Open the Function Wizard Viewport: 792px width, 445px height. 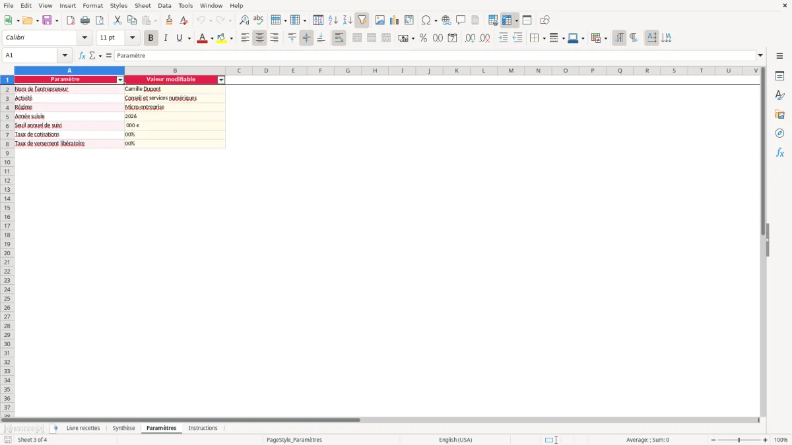point(82,56)
